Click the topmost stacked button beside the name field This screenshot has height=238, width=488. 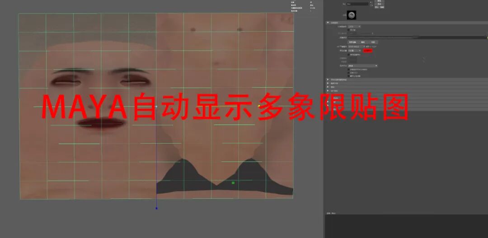(379, 1)
